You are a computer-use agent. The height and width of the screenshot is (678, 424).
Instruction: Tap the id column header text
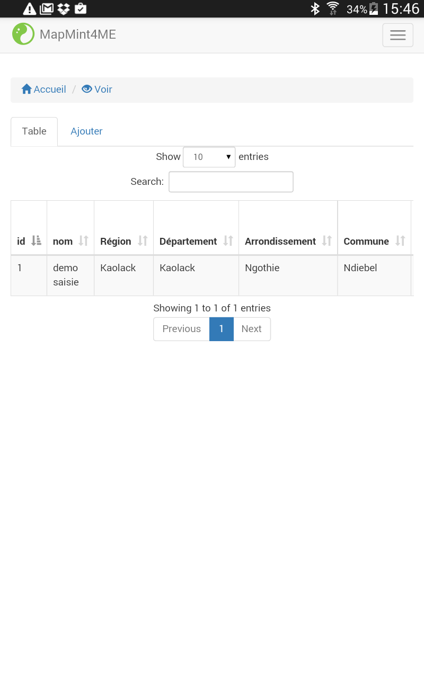pos(21,242)
